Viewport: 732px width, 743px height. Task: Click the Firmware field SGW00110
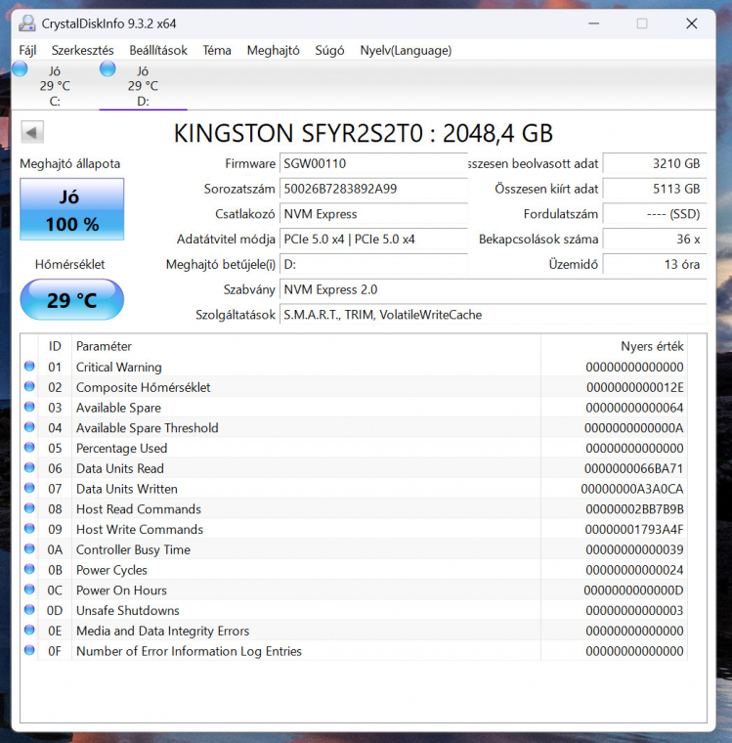click(x=373, y=163)
